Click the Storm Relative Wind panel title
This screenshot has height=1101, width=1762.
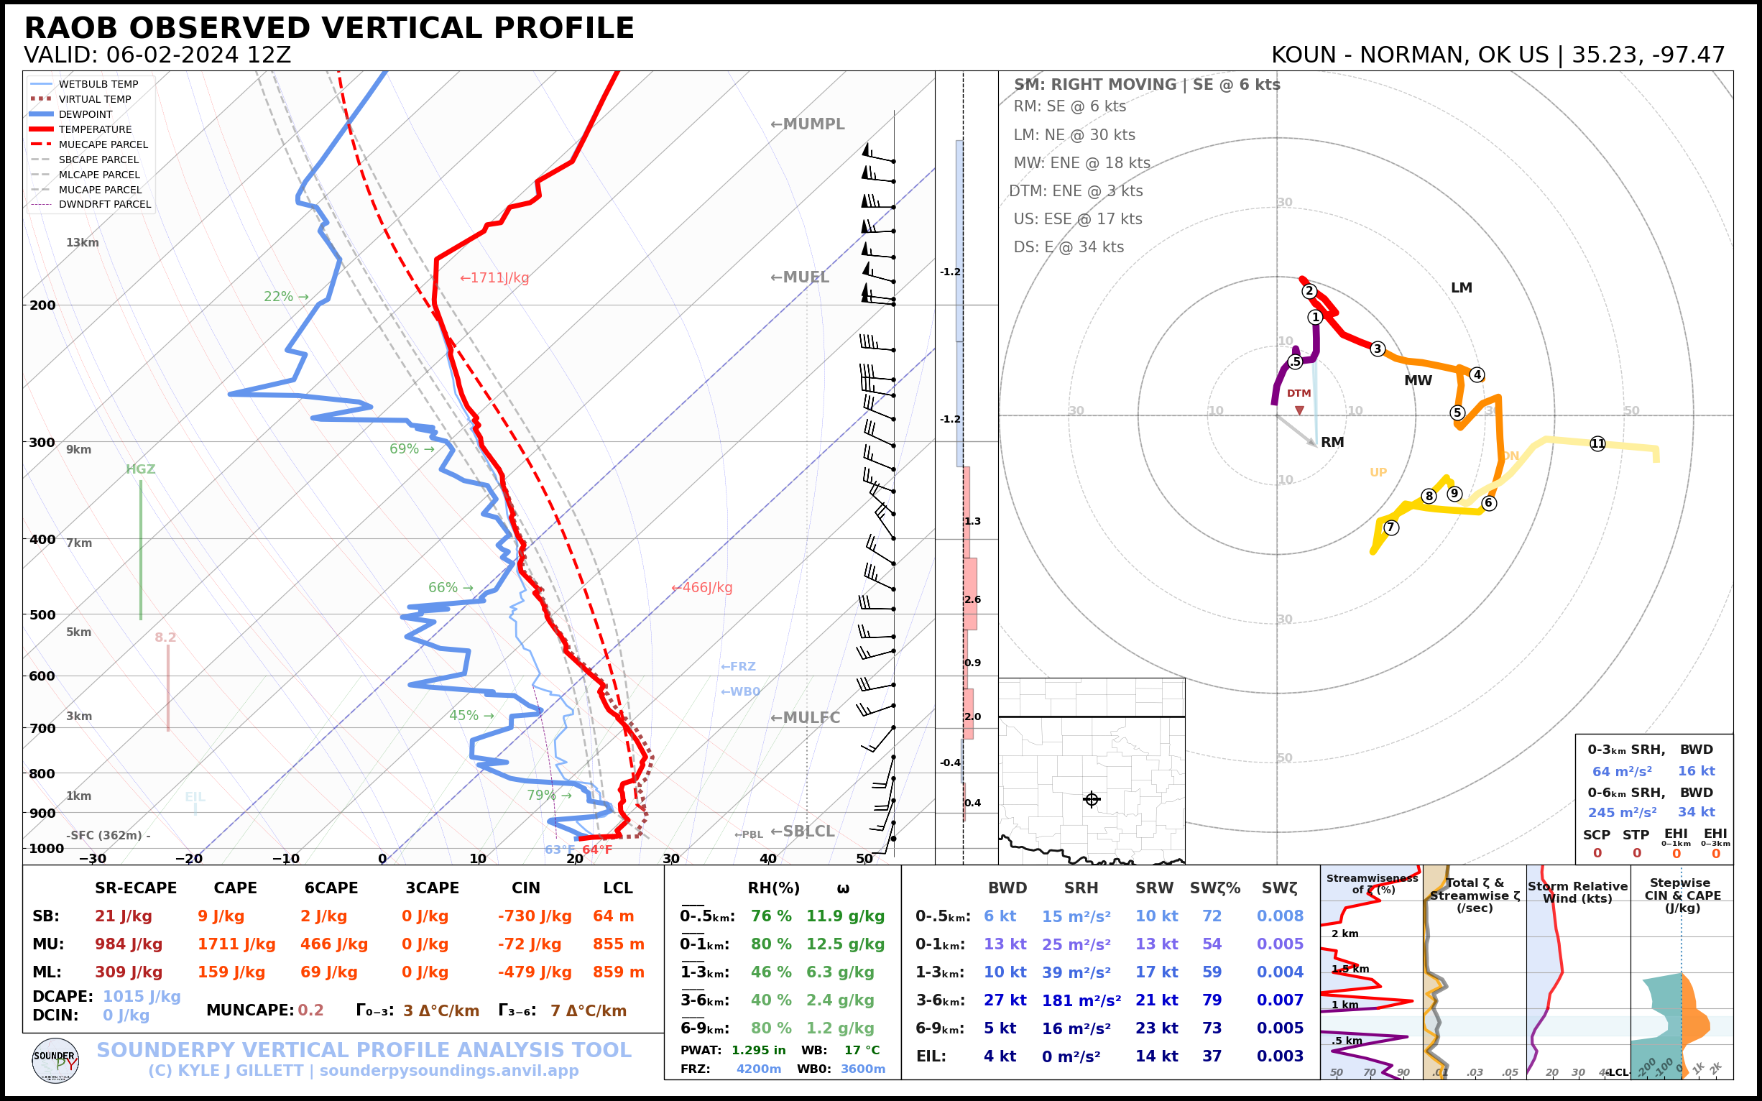[x=1578, y=892]
